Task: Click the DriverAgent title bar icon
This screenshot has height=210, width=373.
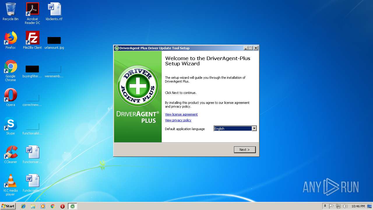Action: pos(117,48)
